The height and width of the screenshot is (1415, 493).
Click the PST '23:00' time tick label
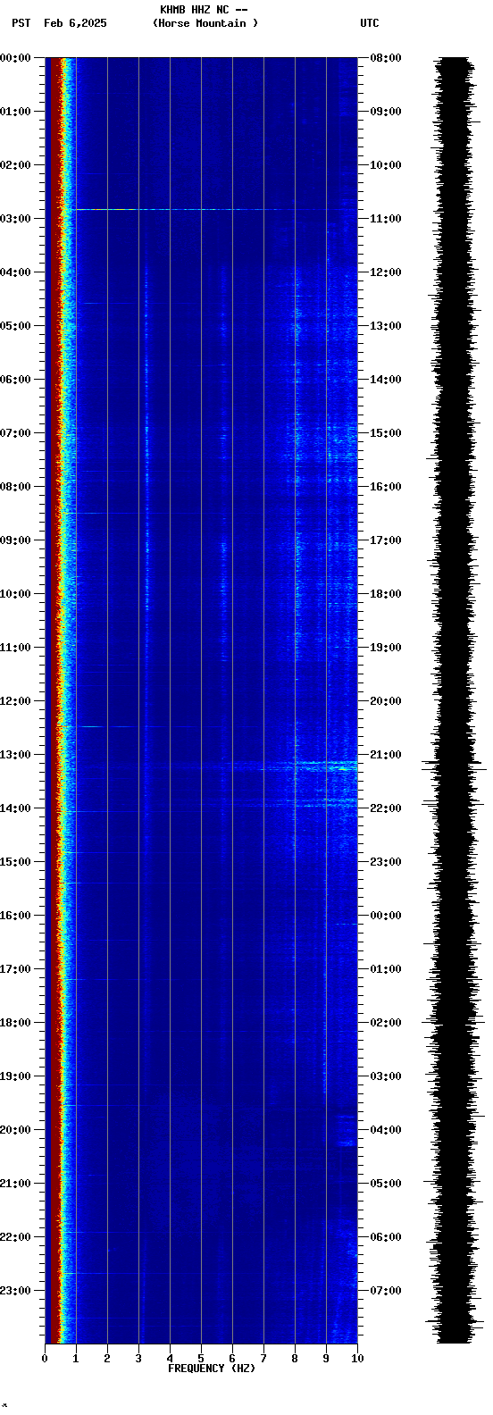point(15,1291)
